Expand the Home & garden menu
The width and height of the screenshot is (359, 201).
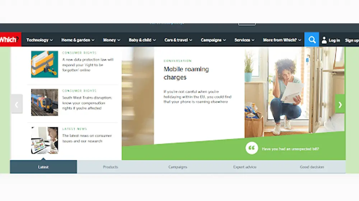78,40
